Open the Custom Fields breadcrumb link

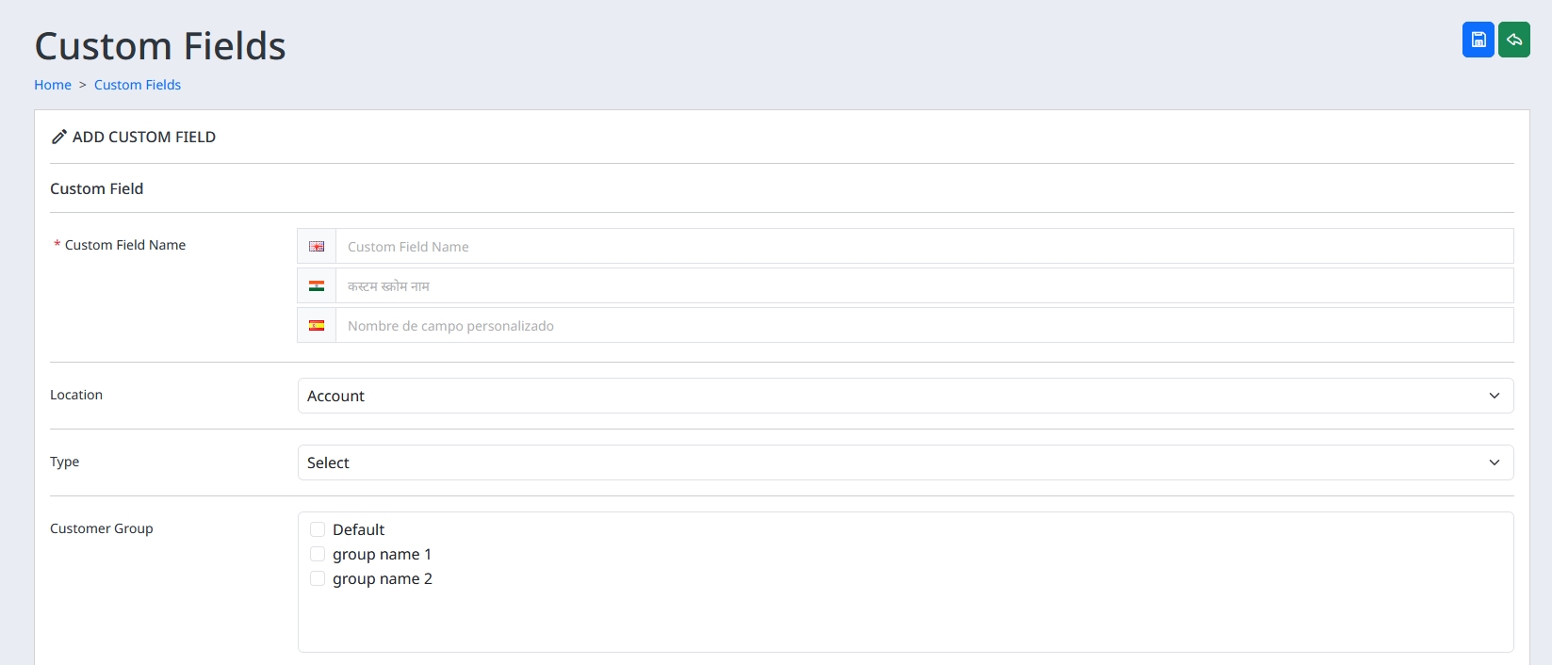[138, 85]
